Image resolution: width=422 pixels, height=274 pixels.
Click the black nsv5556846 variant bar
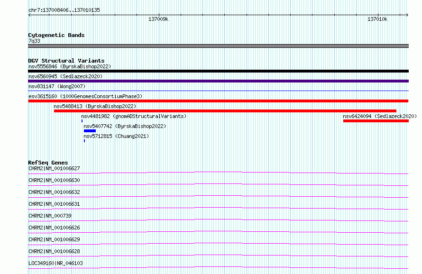(x=218, y=71)
